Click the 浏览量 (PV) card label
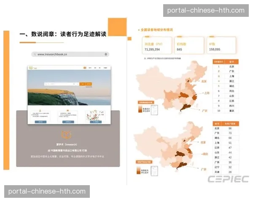 (x=153, y=44)
